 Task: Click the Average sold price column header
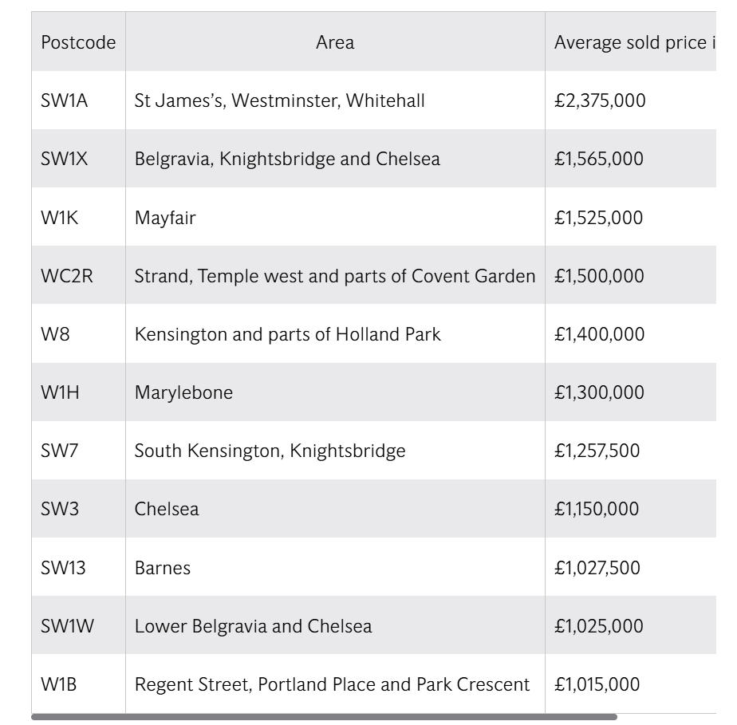[x=632, y=42]
